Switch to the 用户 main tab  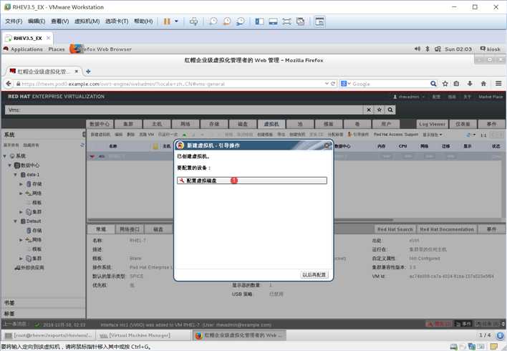(386, 124)
